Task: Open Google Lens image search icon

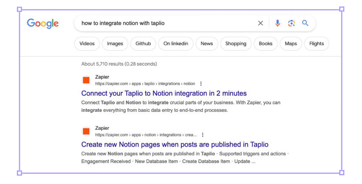Action: (291, 23)
